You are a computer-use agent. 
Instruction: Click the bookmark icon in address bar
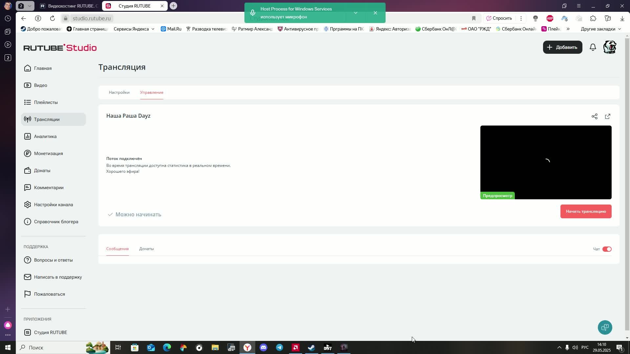pyautogui.click(x=473, y=18)
